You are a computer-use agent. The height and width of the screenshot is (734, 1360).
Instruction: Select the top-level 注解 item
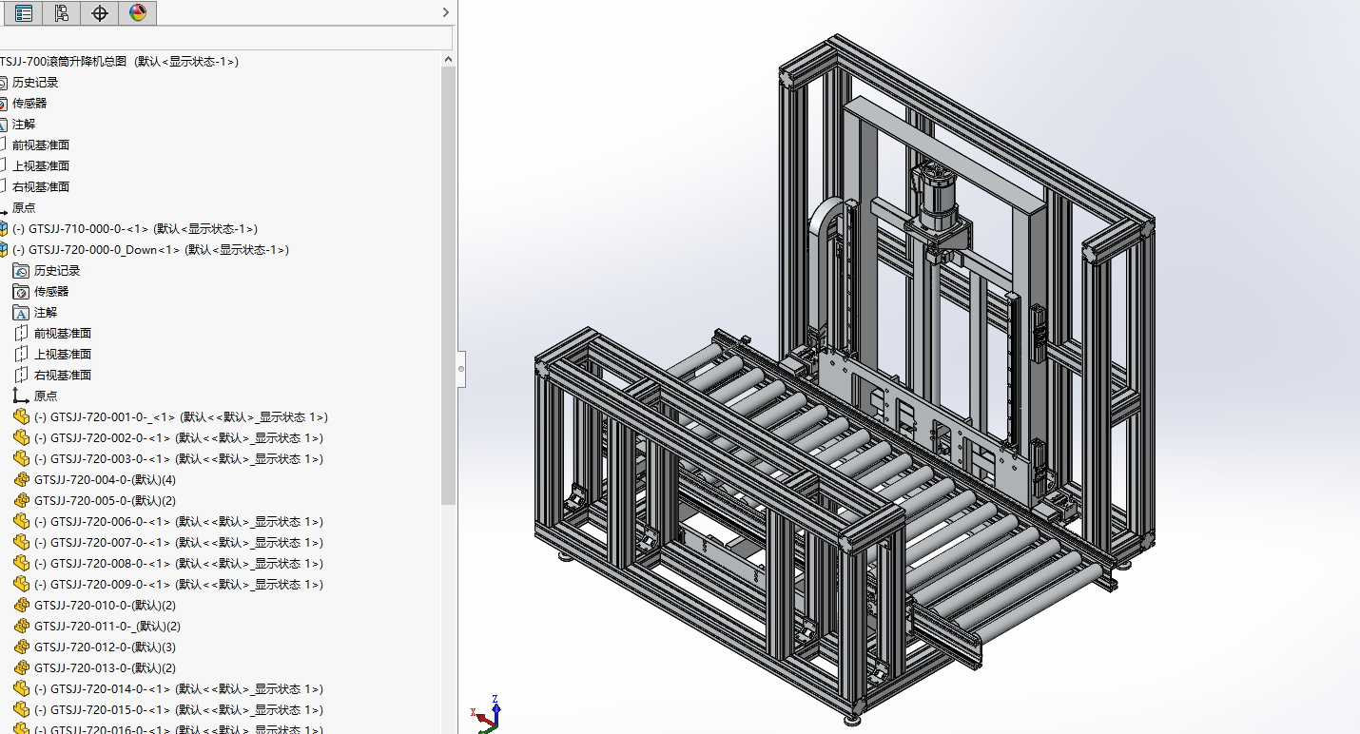pos(24,125)
